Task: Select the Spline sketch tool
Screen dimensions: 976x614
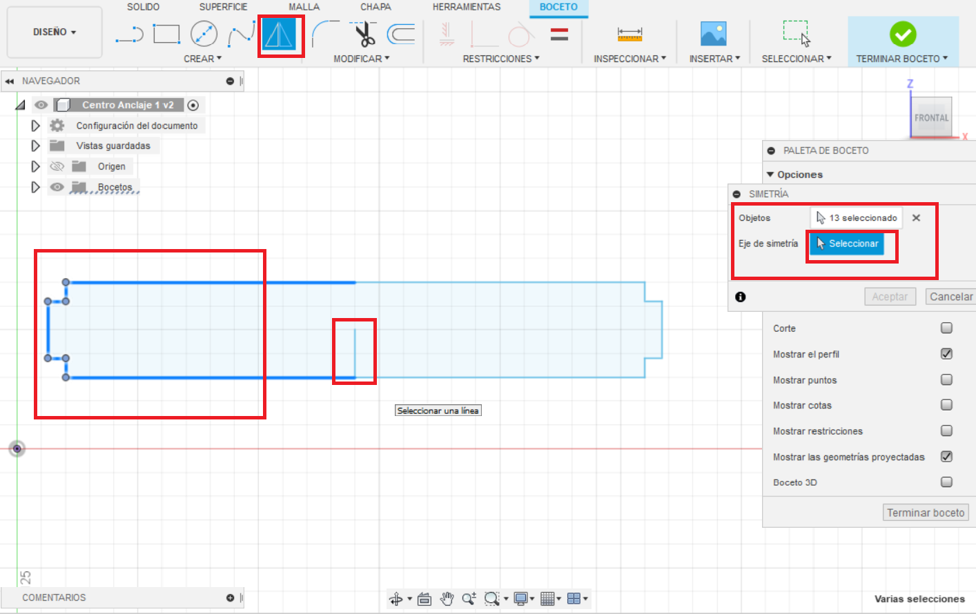Action: pos(241,34)
